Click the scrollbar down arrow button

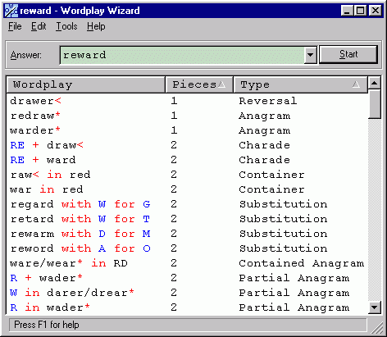tap(375, 307)
